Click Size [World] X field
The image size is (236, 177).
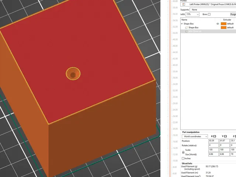click(x=214, y=154)
